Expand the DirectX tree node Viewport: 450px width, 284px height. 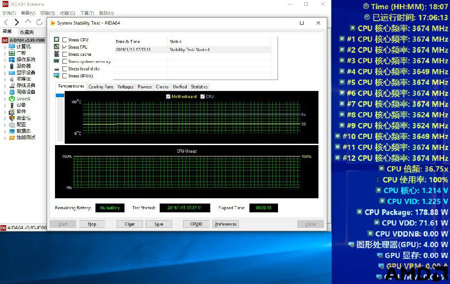(x=4, y=99)
